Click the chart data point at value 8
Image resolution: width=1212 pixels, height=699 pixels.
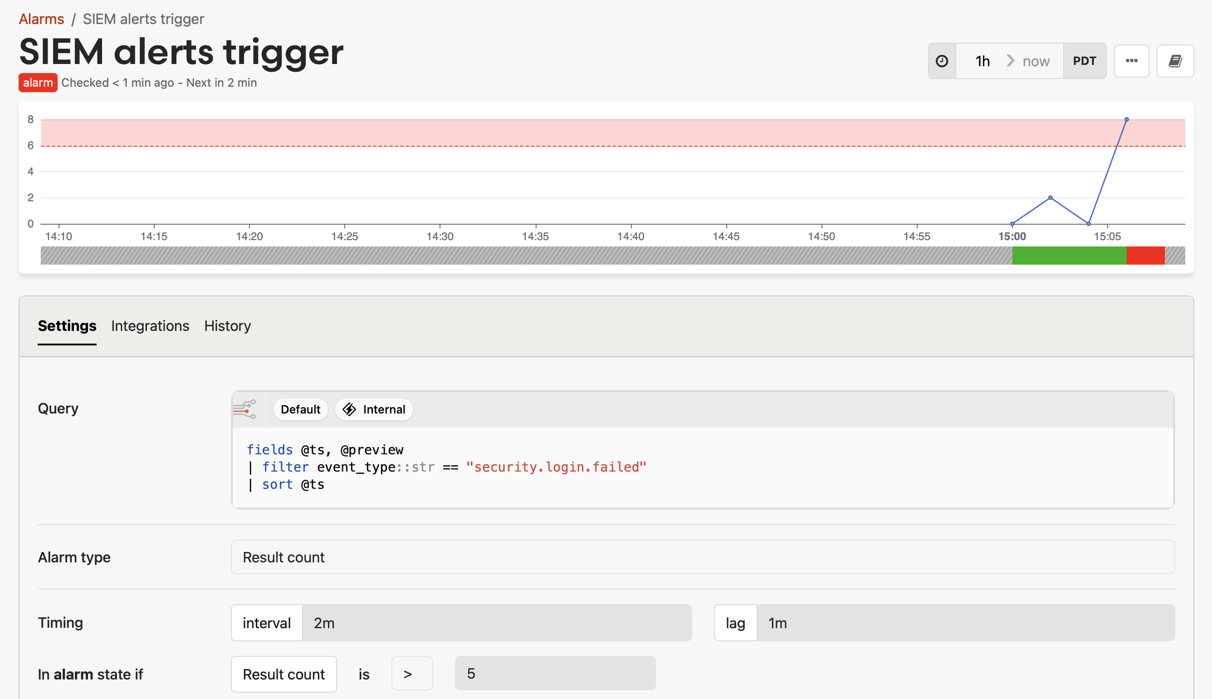point(1126,119)
